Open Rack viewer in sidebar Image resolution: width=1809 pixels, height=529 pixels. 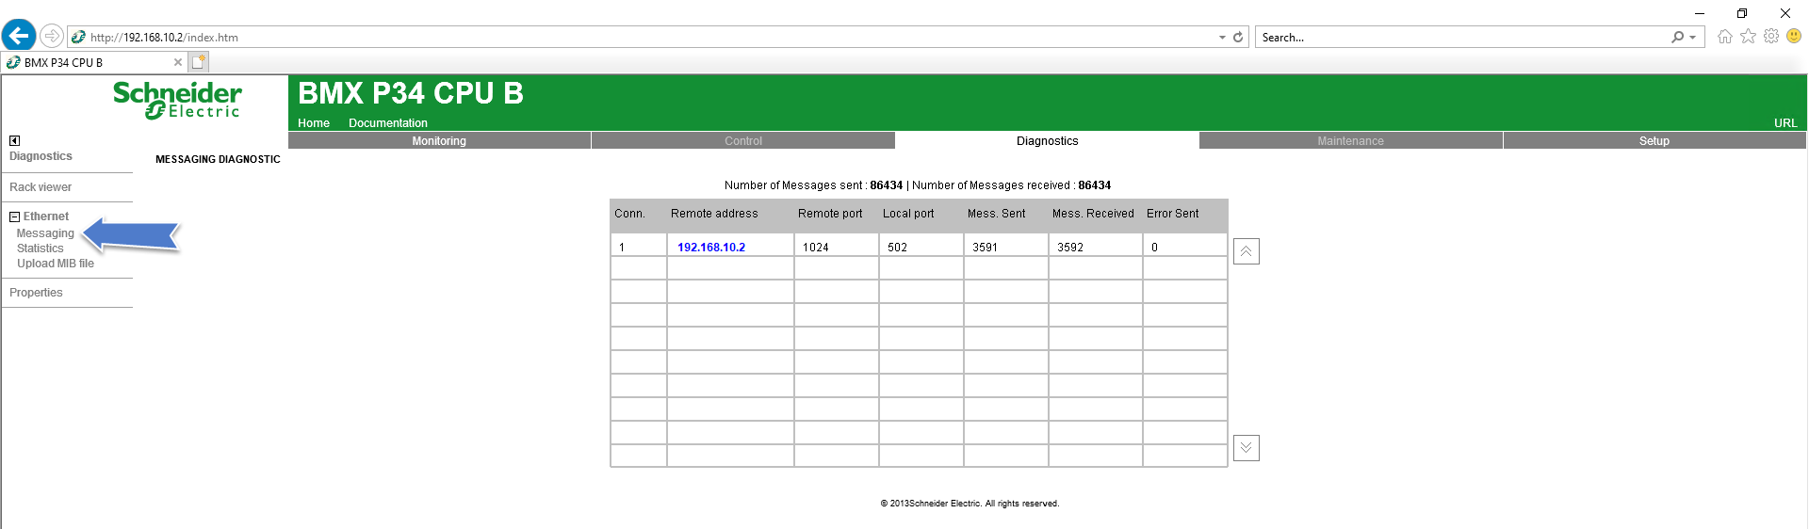(x=41, y=187)
